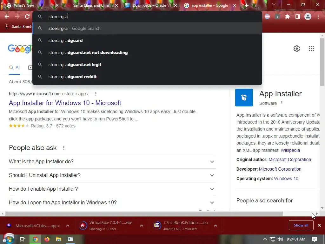The image size is (325, 244).
Task: Open the Chrome profile avatar
Action: coord(308,17)
